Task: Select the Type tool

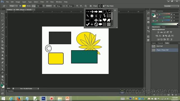Action: coord(3,66)
